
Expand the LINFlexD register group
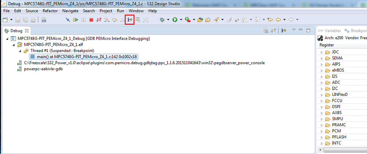coord(321,95)
